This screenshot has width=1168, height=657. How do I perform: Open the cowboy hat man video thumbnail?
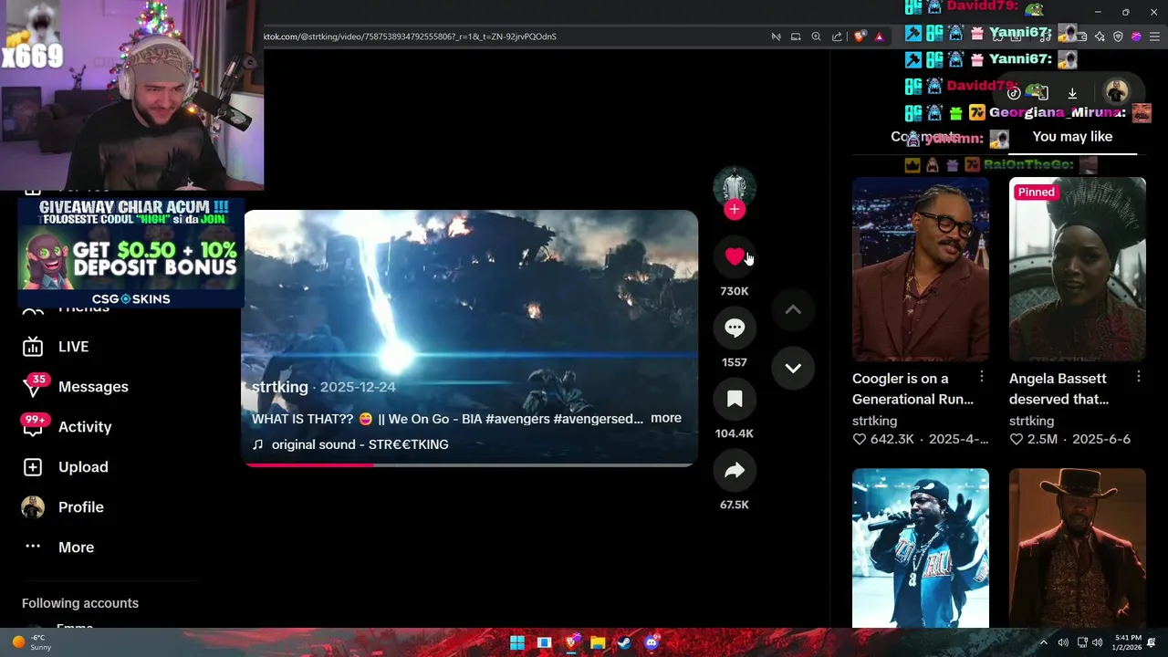pyautogui.click(x=1077, y=548)
